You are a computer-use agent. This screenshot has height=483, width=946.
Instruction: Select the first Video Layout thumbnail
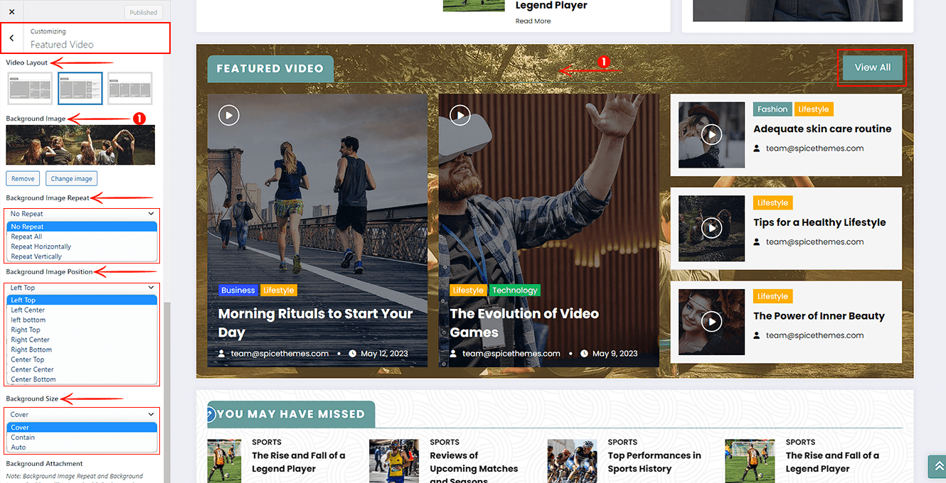pyautogui.click(x=30, y=89)
